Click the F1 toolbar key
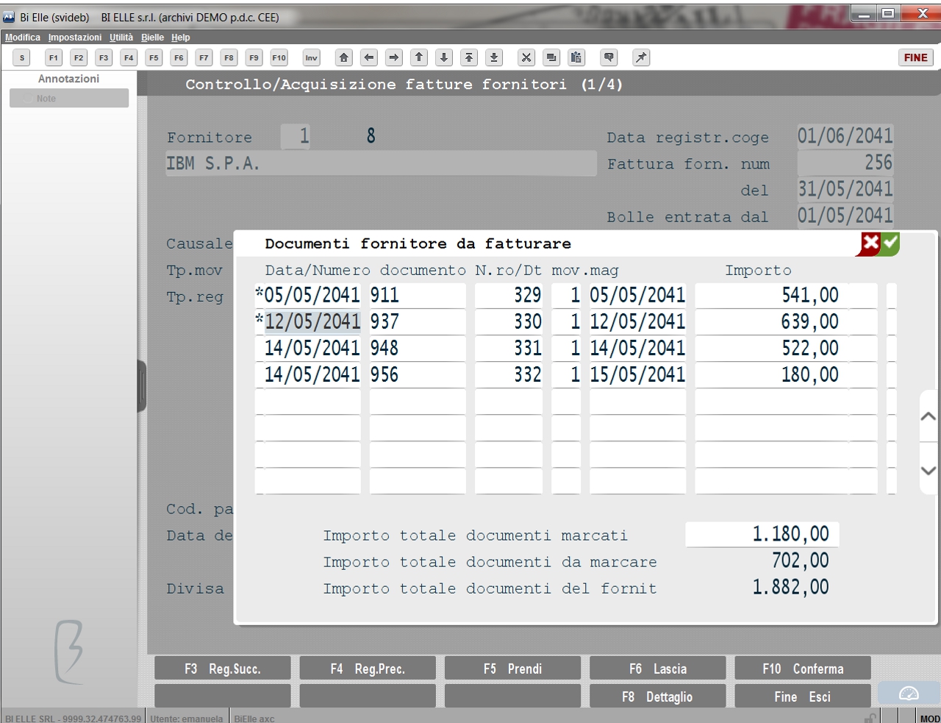The height and width of the screenshot is (723, 941). tap(54, 57)
